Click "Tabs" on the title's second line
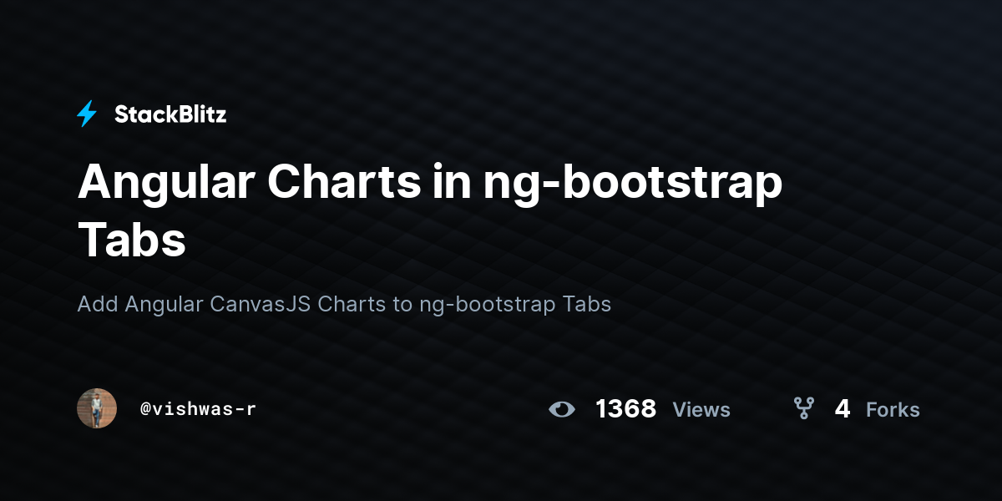 click(x=131, y=239)
